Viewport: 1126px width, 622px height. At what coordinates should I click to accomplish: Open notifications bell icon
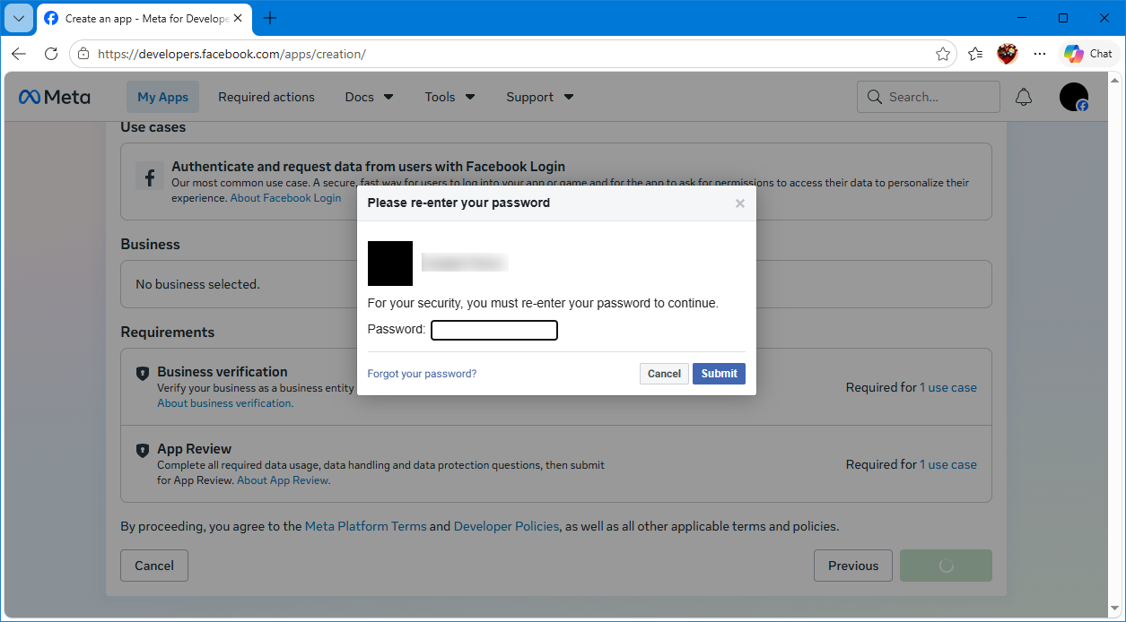(1024, 97)
